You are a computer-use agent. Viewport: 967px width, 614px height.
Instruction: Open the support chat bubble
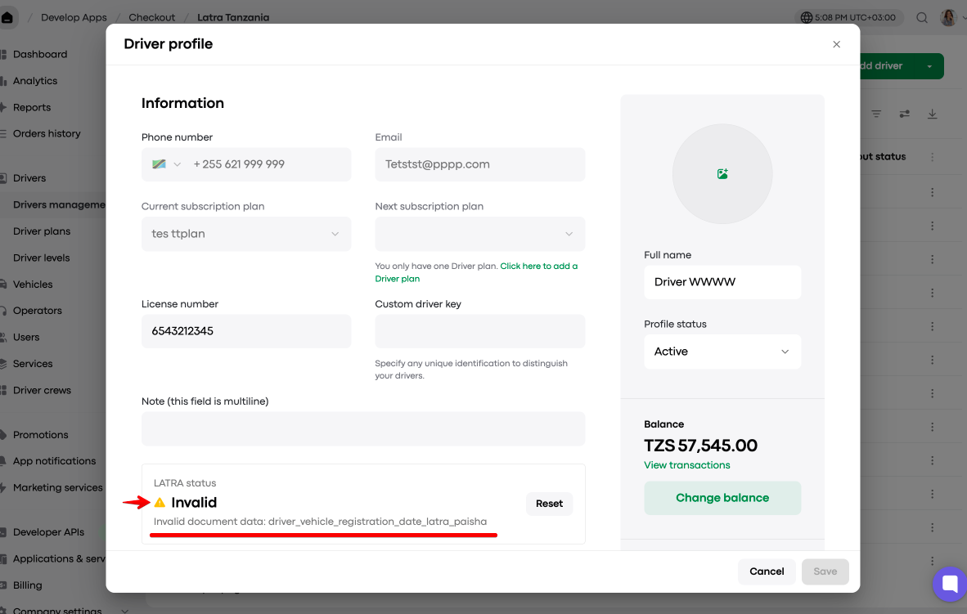click(950, 583)
